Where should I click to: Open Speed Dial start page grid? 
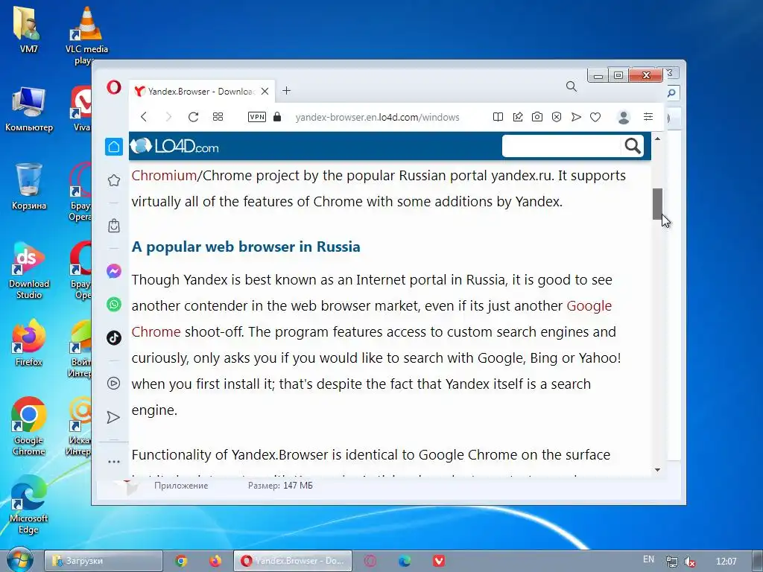tap(218, 117)
